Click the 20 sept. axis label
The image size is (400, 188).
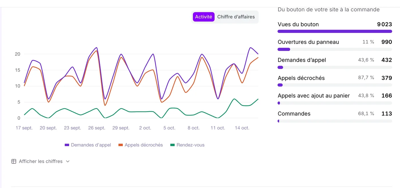point(48,128)
